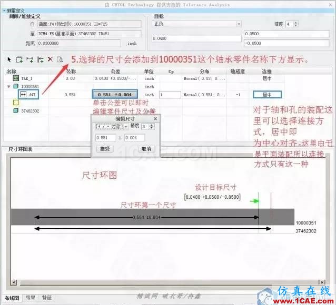
Task: Click the Cp value field showing 1
Action: 170,95
